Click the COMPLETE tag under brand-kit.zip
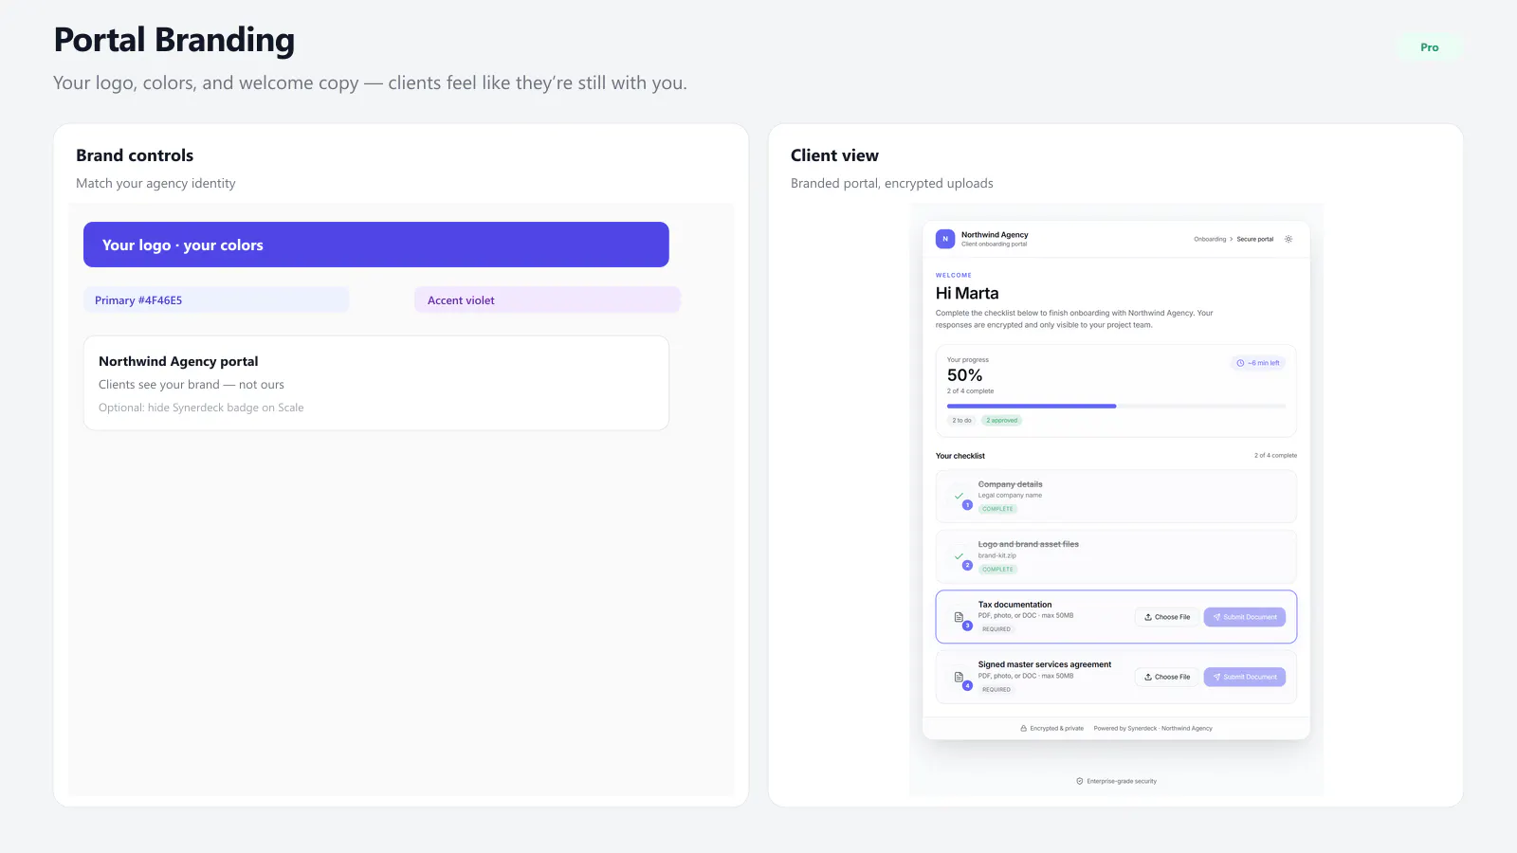This screenshot has width=1517, height=853. (997, 570)
